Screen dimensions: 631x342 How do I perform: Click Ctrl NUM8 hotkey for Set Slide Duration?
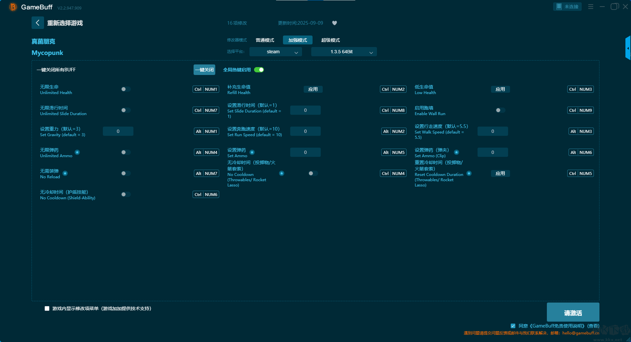pos(393,110)
